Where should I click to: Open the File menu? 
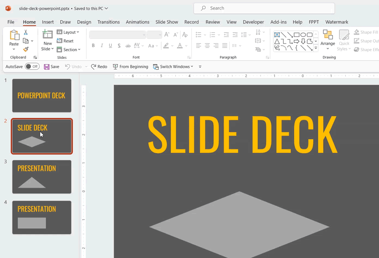pyautogui.click(x=10, y=22)
